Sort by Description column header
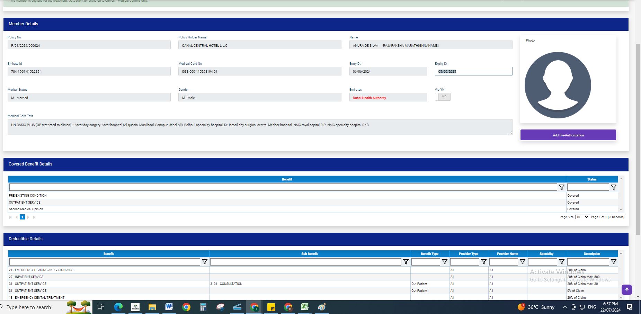641x314 pixels. (x=591, y=254)
